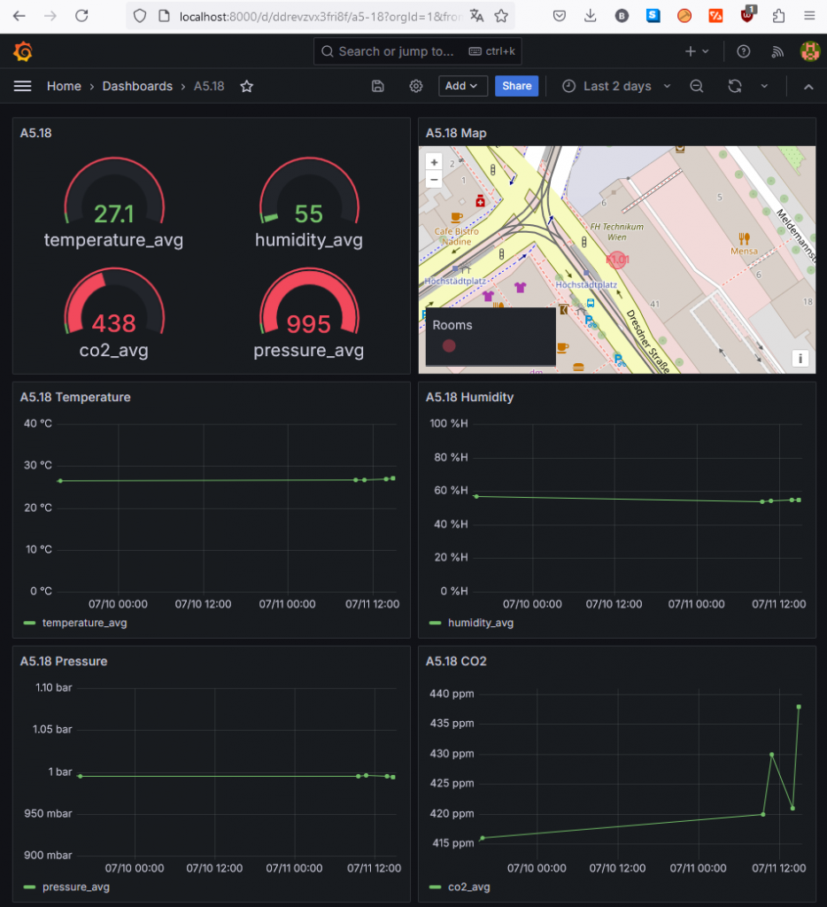The height and width of the screenshot is (907, 827).
Task: Click the Share button
Action: pos(516,86)
